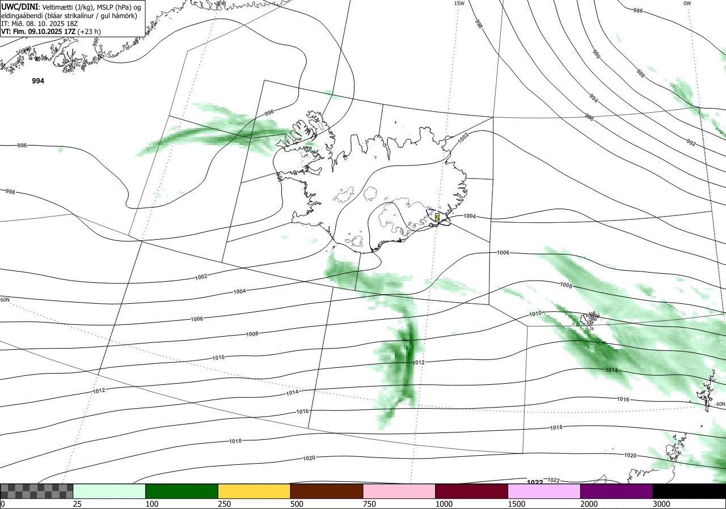Select the legend tick value 1500

point(517,504)
